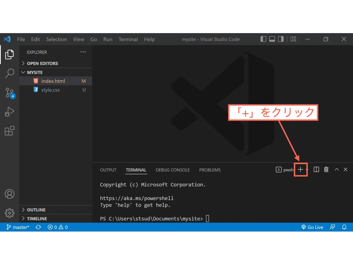Click the split terminal icon

click(316, 169)
